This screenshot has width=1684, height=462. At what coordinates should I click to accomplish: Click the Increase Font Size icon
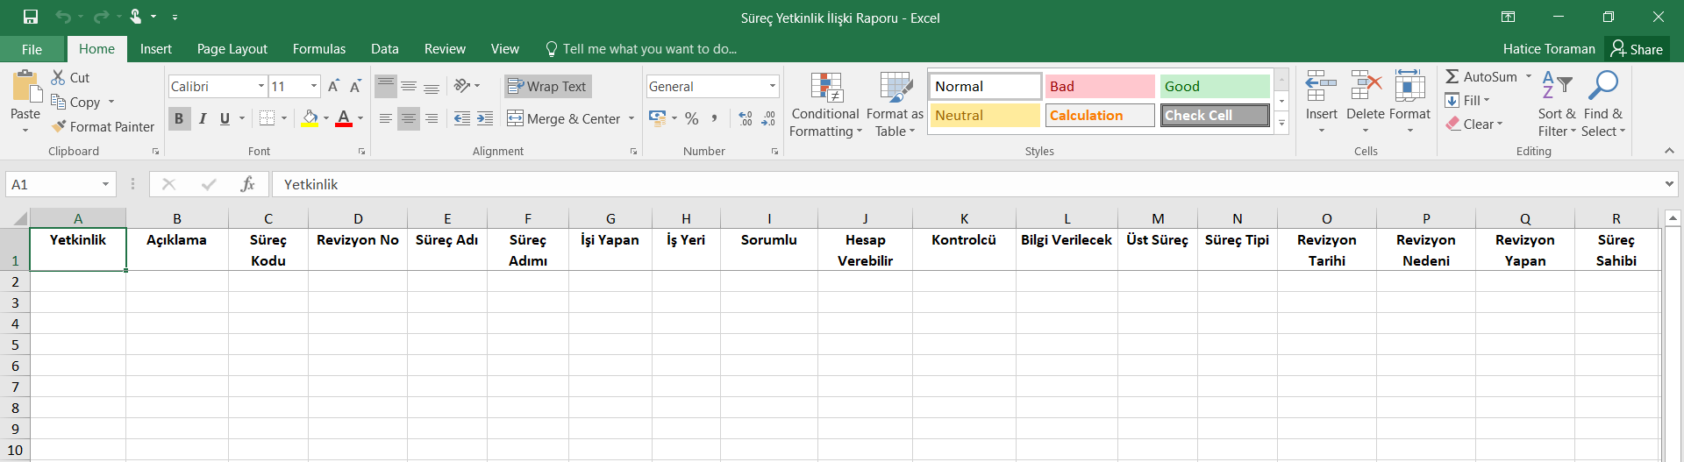(333, 86)
